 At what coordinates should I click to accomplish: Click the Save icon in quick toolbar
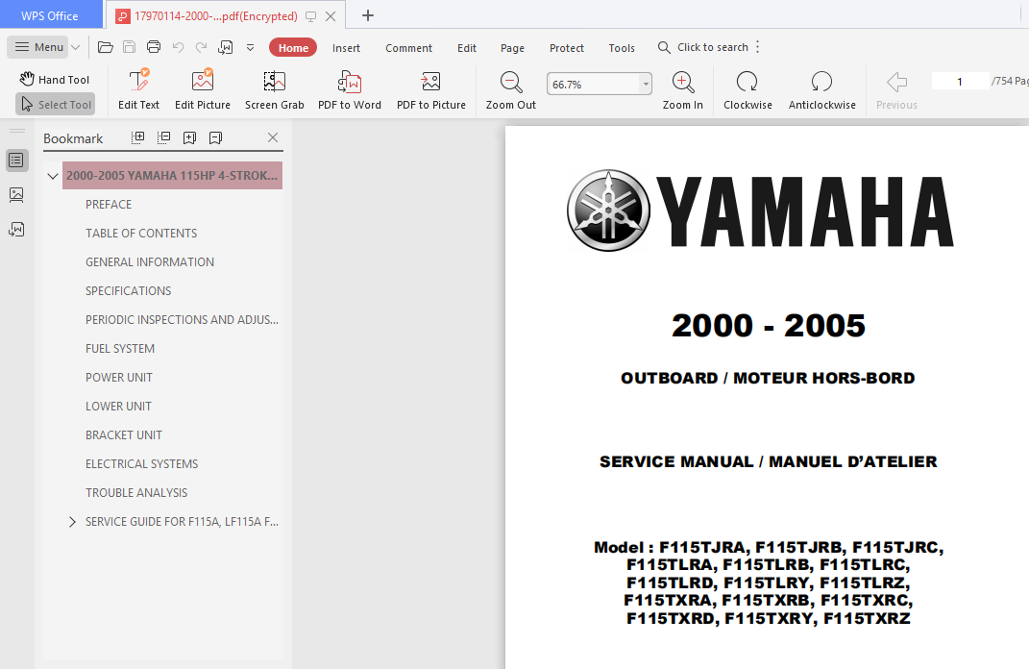click(x=130, y=47)
